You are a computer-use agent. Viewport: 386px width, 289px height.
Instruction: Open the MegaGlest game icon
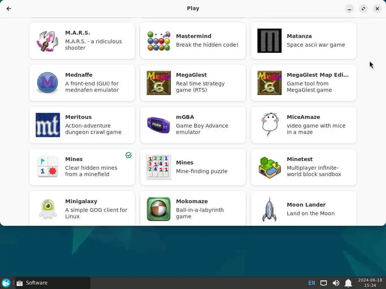(x=159, y=83)
